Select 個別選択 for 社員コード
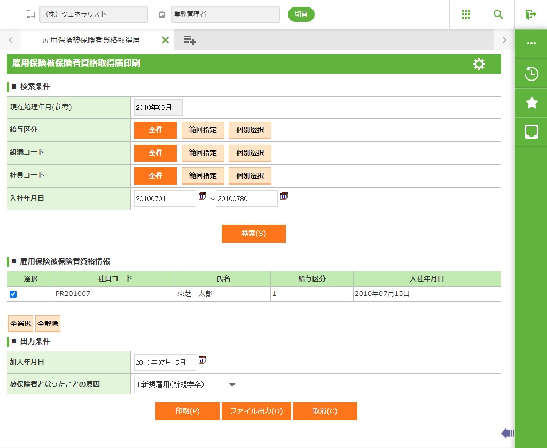547x448 pixels. click(x=250, y=176)
